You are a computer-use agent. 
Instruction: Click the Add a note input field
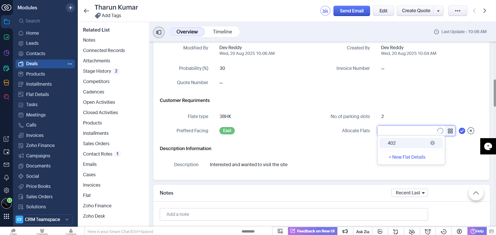coord(294,214)
